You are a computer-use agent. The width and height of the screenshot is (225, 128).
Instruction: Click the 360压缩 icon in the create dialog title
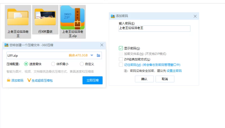(6, 45)
